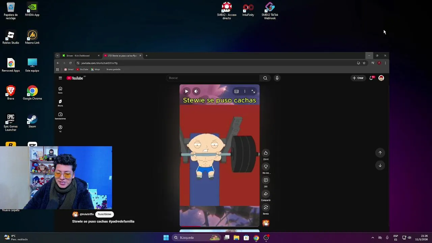Install app icon in address bar
432x243 pixels.
(x=358, y=63)
